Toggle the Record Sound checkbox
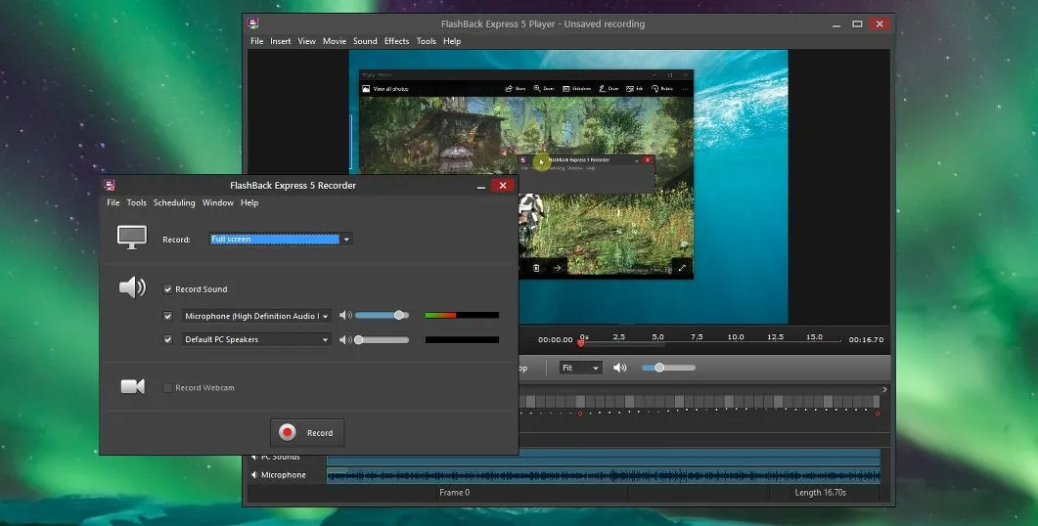1038x526 pixels. pyautogui.click(x=167, y=289)
